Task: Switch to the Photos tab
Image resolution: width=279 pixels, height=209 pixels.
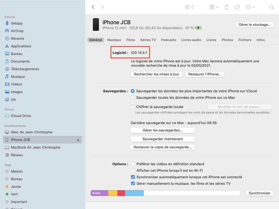Action: [227, 40]
